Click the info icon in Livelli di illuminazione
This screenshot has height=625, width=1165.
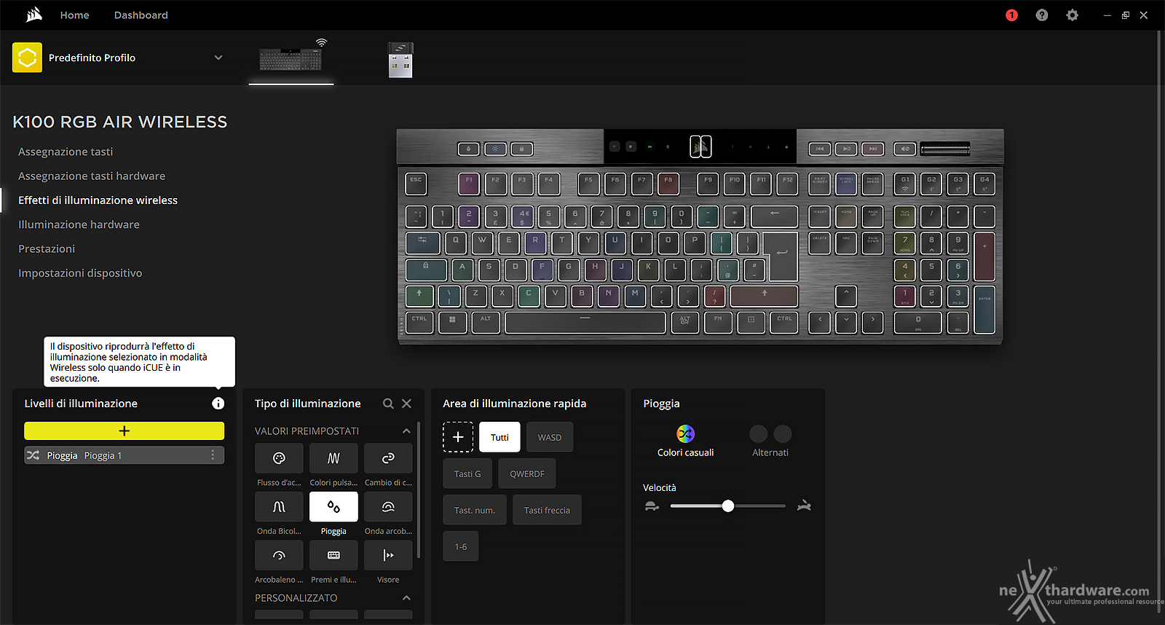pyautogui.click(x=218, y=404)
